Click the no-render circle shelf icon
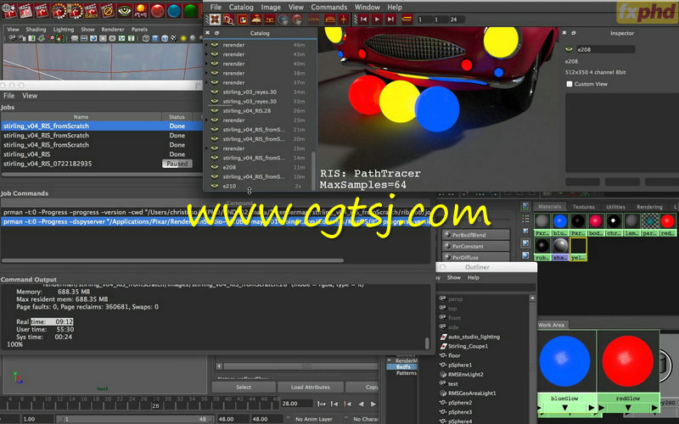The height and width of the screenshot is (424, 679). point(108,10)
